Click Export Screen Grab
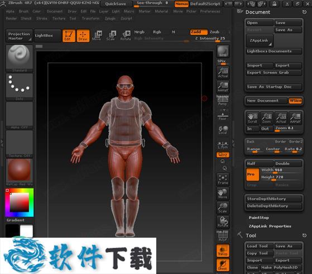 click(274, 73)
